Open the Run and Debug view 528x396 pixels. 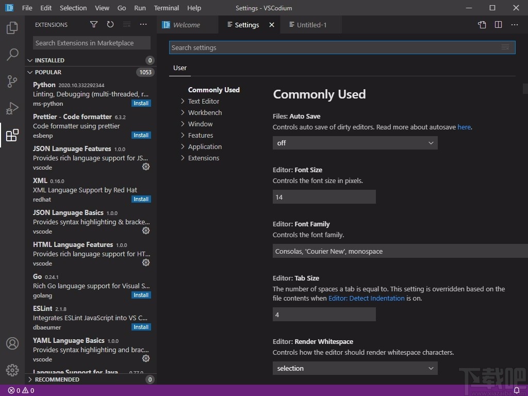click(x=12, y=108)
